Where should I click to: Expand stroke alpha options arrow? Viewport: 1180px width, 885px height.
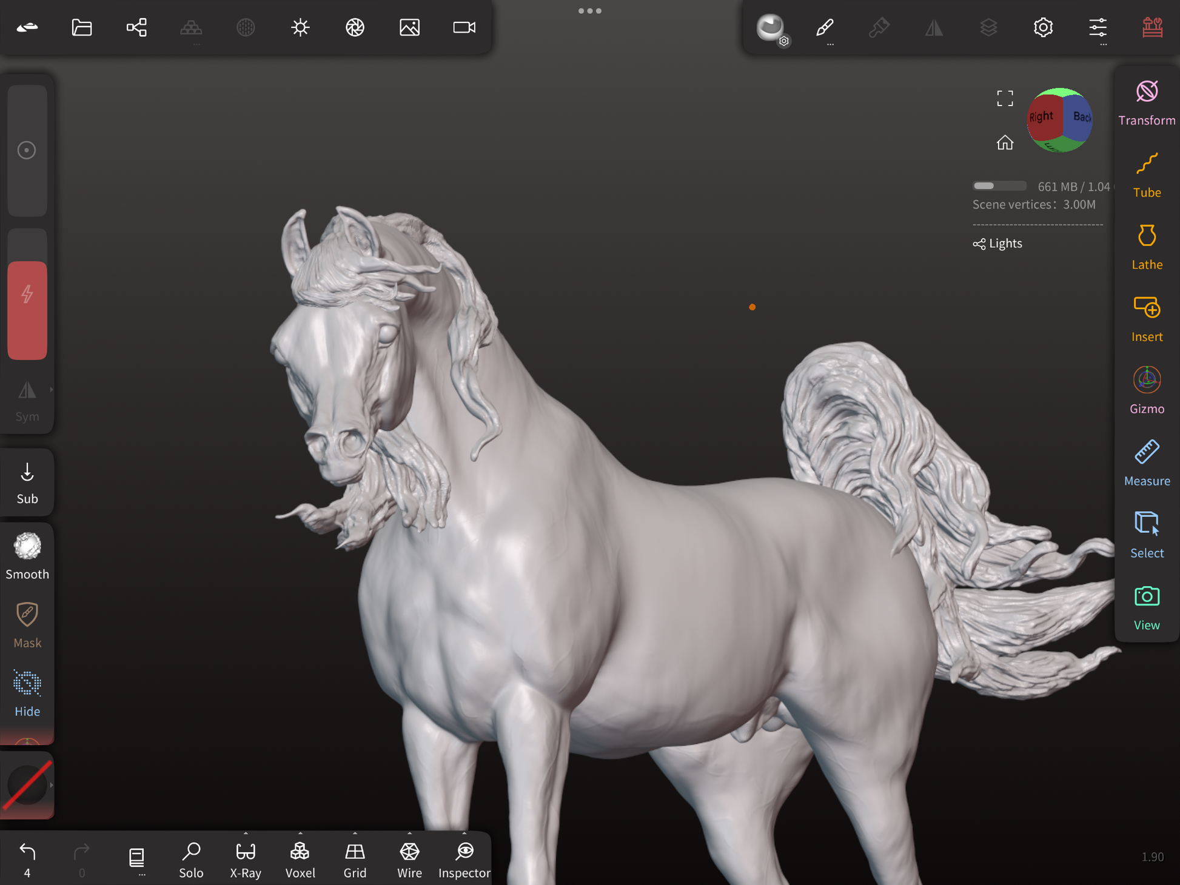coord(52,785)
